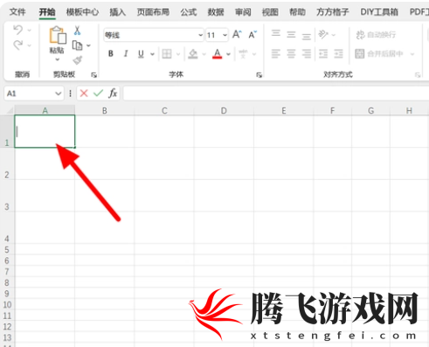The height and width of the screenshot is (347, 429).
Task: Click the red font color swatch
Action: point(218,54)
